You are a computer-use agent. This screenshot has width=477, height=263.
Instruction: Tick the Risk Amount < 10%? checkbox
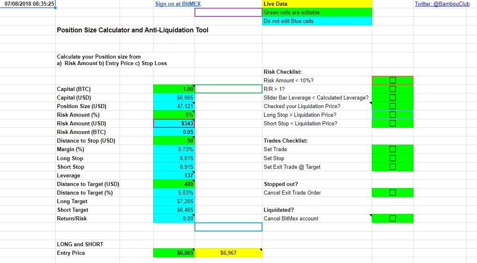click(392, 80)
